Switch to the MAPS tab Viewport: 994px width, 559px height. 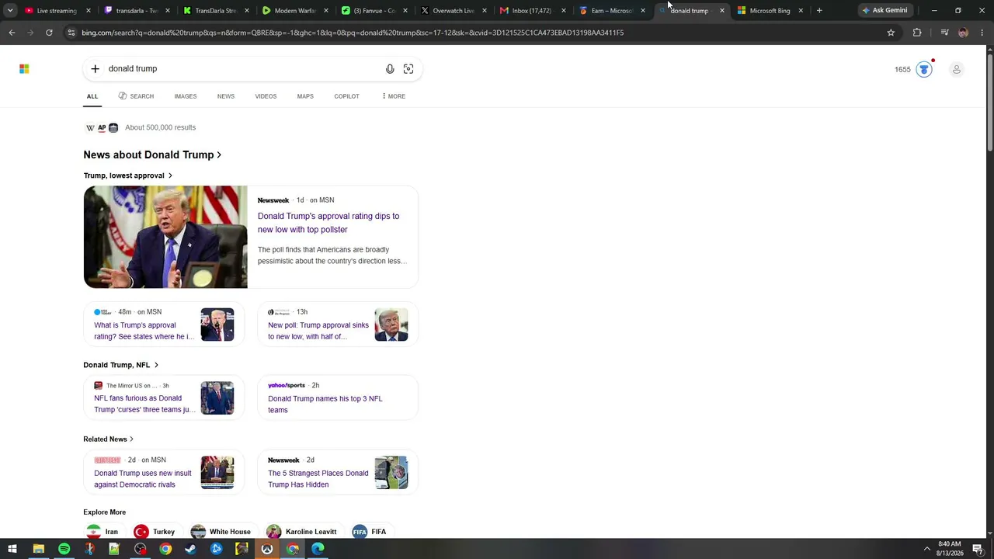point(305,96)
